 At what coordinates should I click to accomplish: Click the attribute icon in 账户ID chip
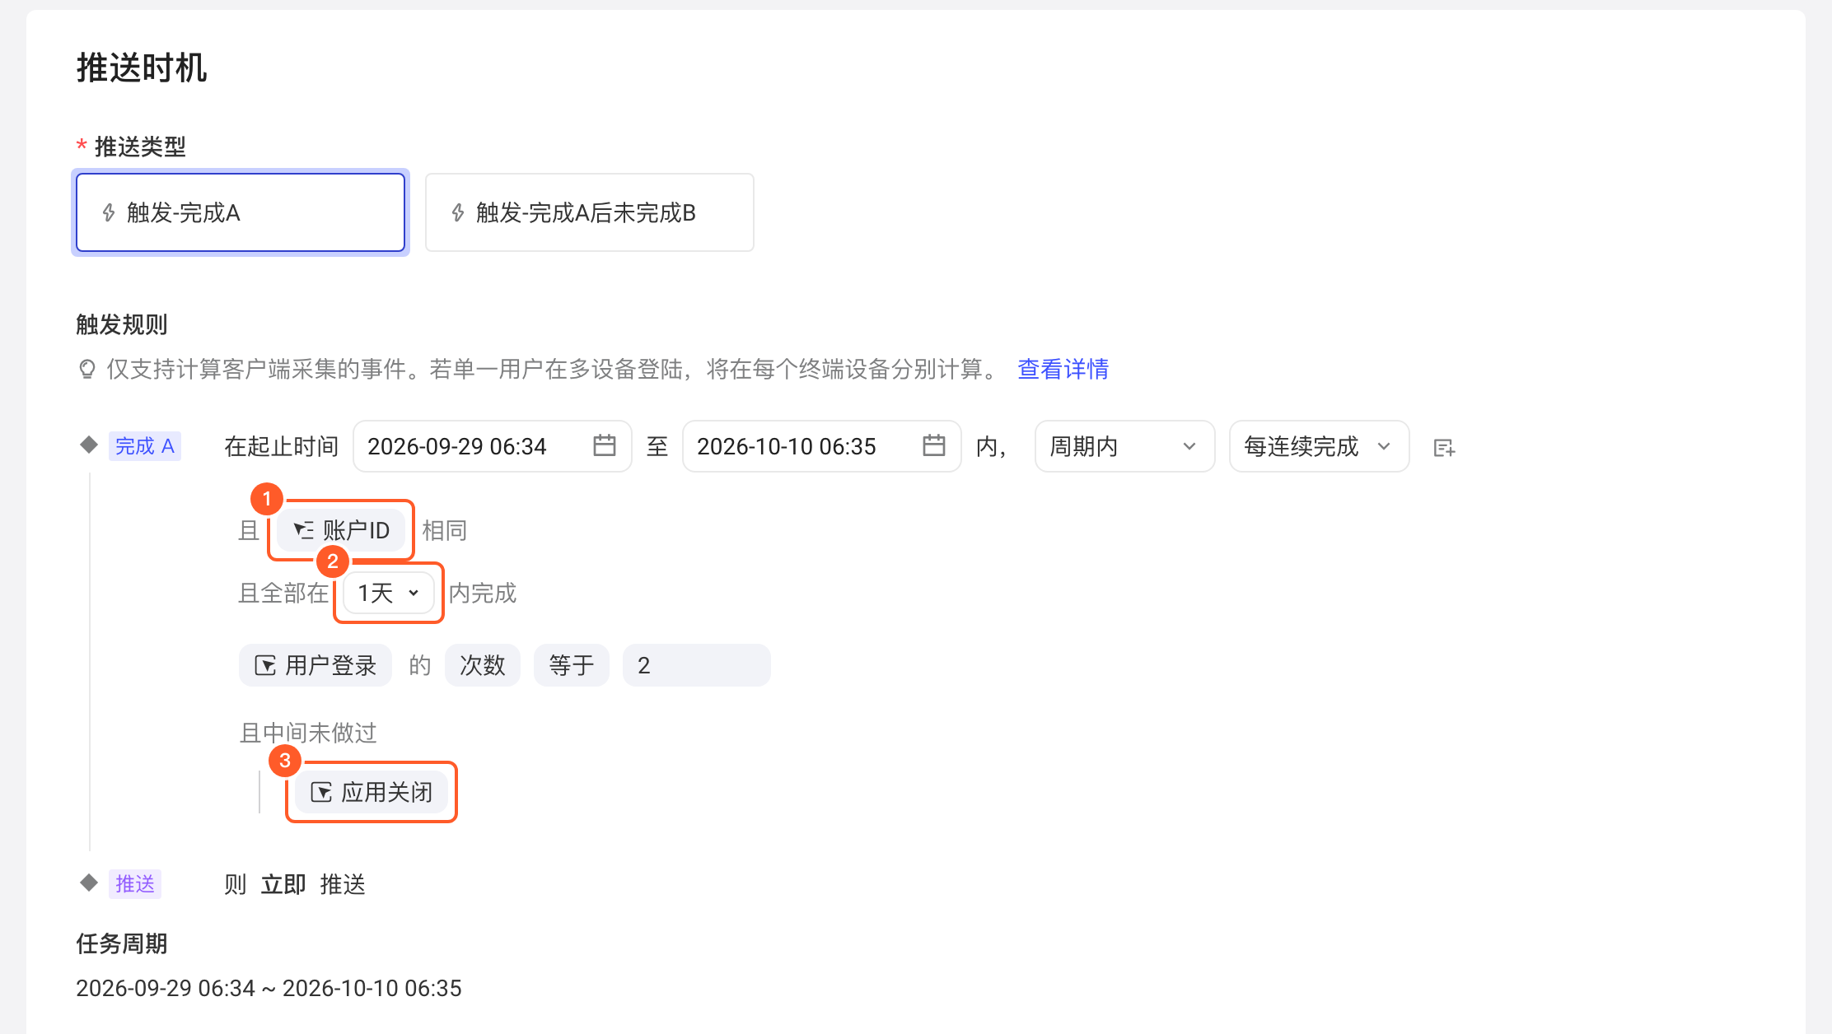[x=304, y=530]
